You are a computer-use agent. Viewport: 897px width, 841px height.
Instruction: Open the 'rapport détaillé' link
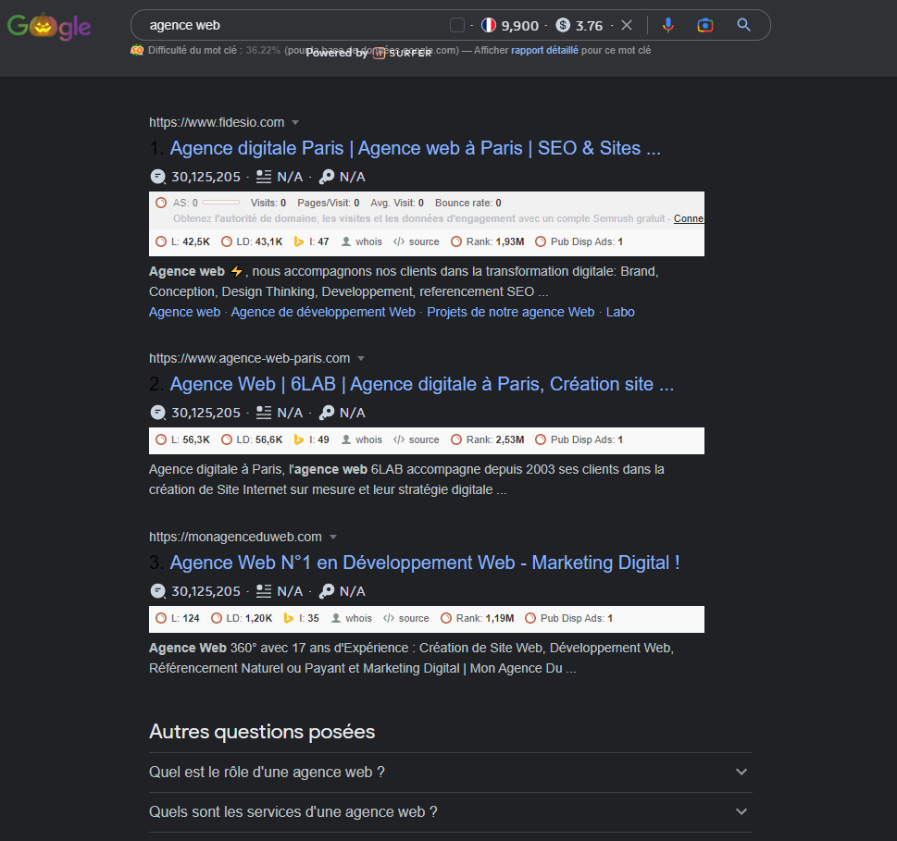coord(544,50)
